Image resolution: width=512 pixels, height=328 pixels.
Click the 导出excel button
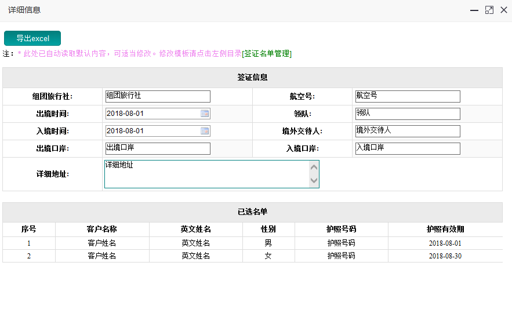(x=32, y=38)
